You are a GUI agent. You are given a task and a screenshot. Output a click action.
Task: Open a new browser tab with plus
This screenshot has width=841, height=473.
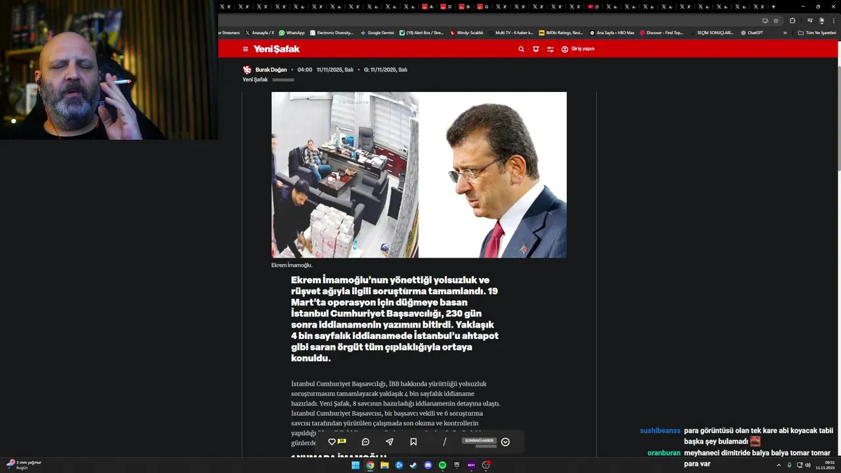773,7
